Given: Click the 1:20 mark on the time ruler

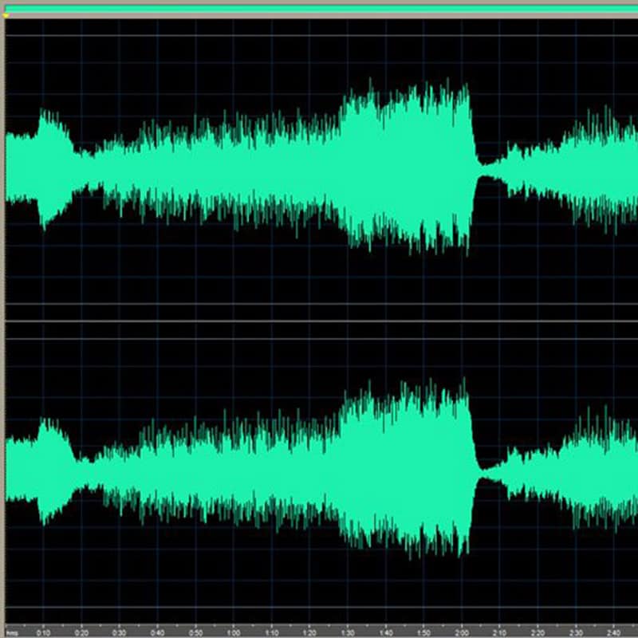Looking at the screenshot, I should click(310, 633).
